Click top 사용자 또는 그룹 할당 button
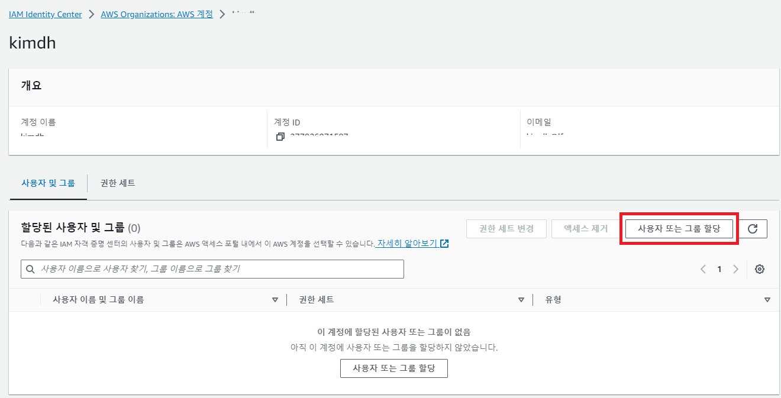The image size is (781, 398). (x=679, y=229)
